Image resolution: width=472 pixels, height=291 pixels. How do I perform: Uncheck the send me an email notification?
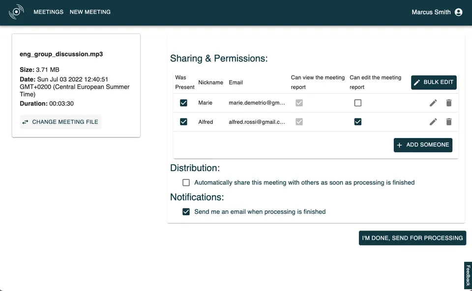coord(186,212)
